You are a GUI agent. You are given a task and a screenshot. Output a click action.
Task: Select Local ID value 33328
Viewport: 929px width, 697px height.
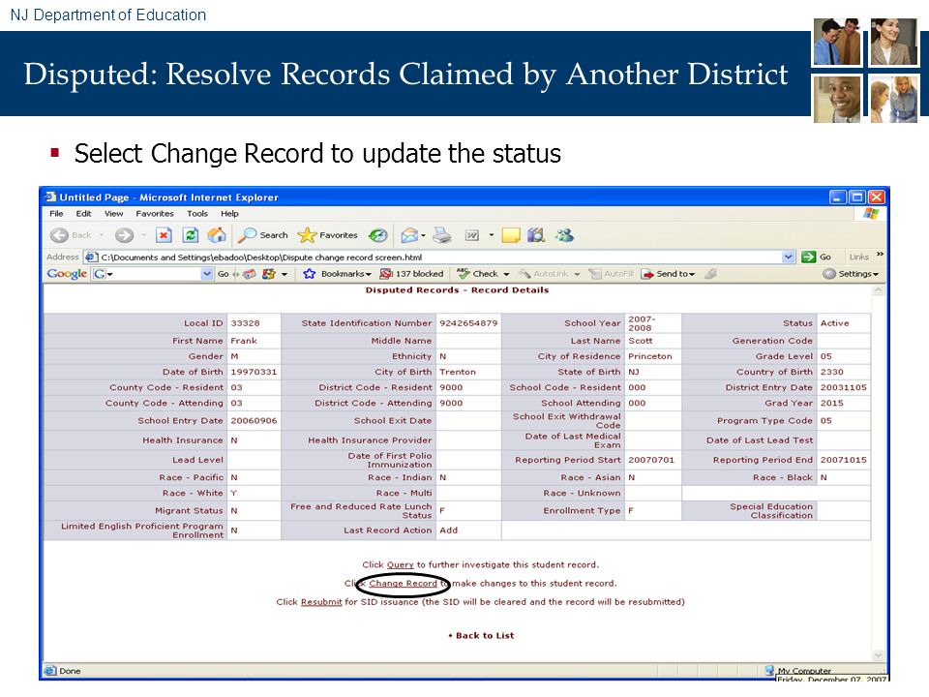tap(245, 323)
